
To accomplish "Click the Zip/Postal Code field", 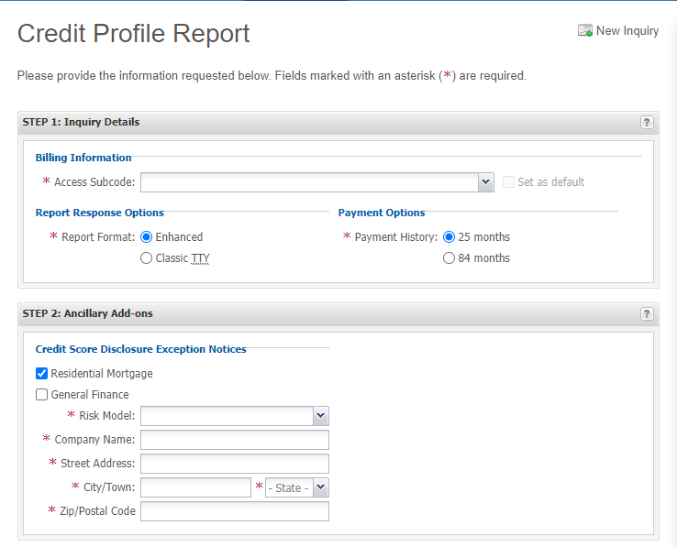I will tap(234, 511).
